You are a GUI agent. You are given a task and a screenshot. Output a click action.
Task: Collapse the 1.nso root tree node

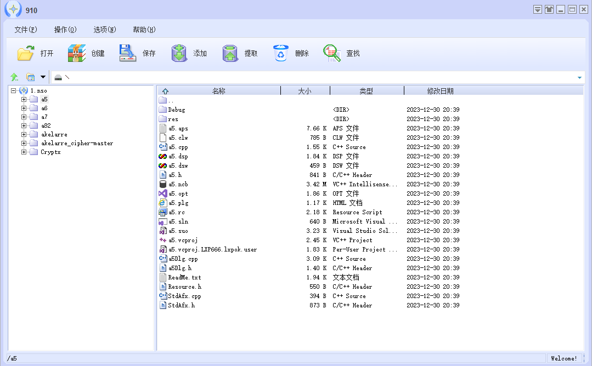coord(14,91)
